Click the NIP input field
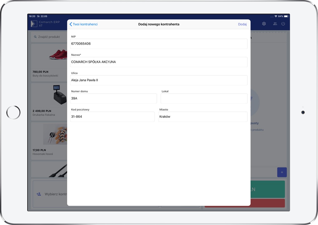 coord(159,44)
